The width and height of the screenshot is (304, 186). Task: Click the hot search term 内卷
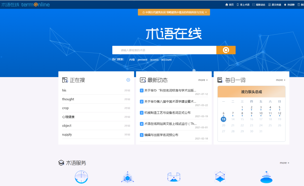pos(132,59)
